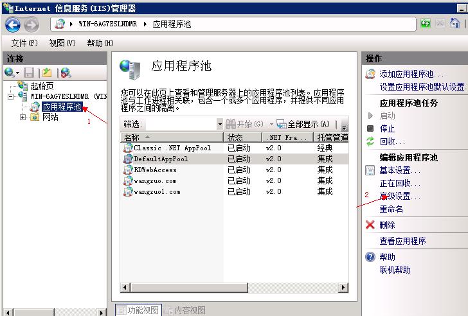Open the 筛选 filter dropdown arrow
Image resolution: width=468 pixels, height=316 pixels.
[220, 124]
